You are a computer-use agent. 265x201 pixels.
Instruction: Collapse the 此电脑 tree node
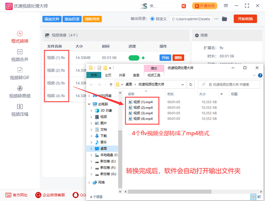click(89, 104)
